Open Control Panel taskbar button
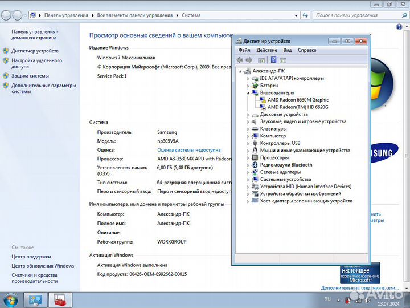 (x=35, y=300)
